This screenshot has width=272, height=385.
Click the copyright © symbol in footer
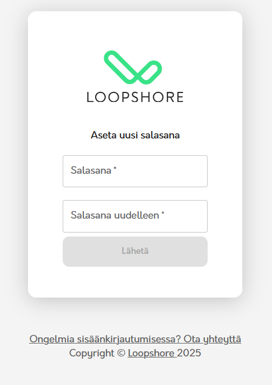coord(121,353)
